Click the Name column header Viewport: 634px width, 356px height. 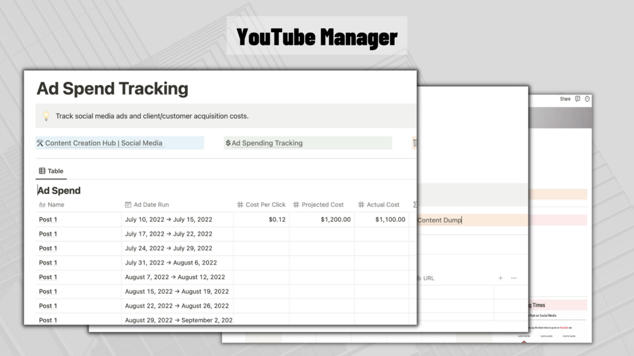(56, 205)
